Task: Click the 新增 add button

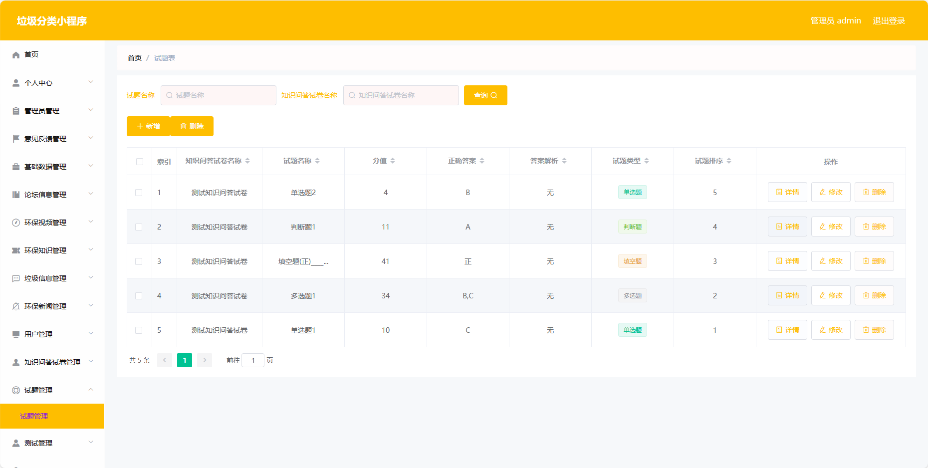Action: [x=148, y=126]
